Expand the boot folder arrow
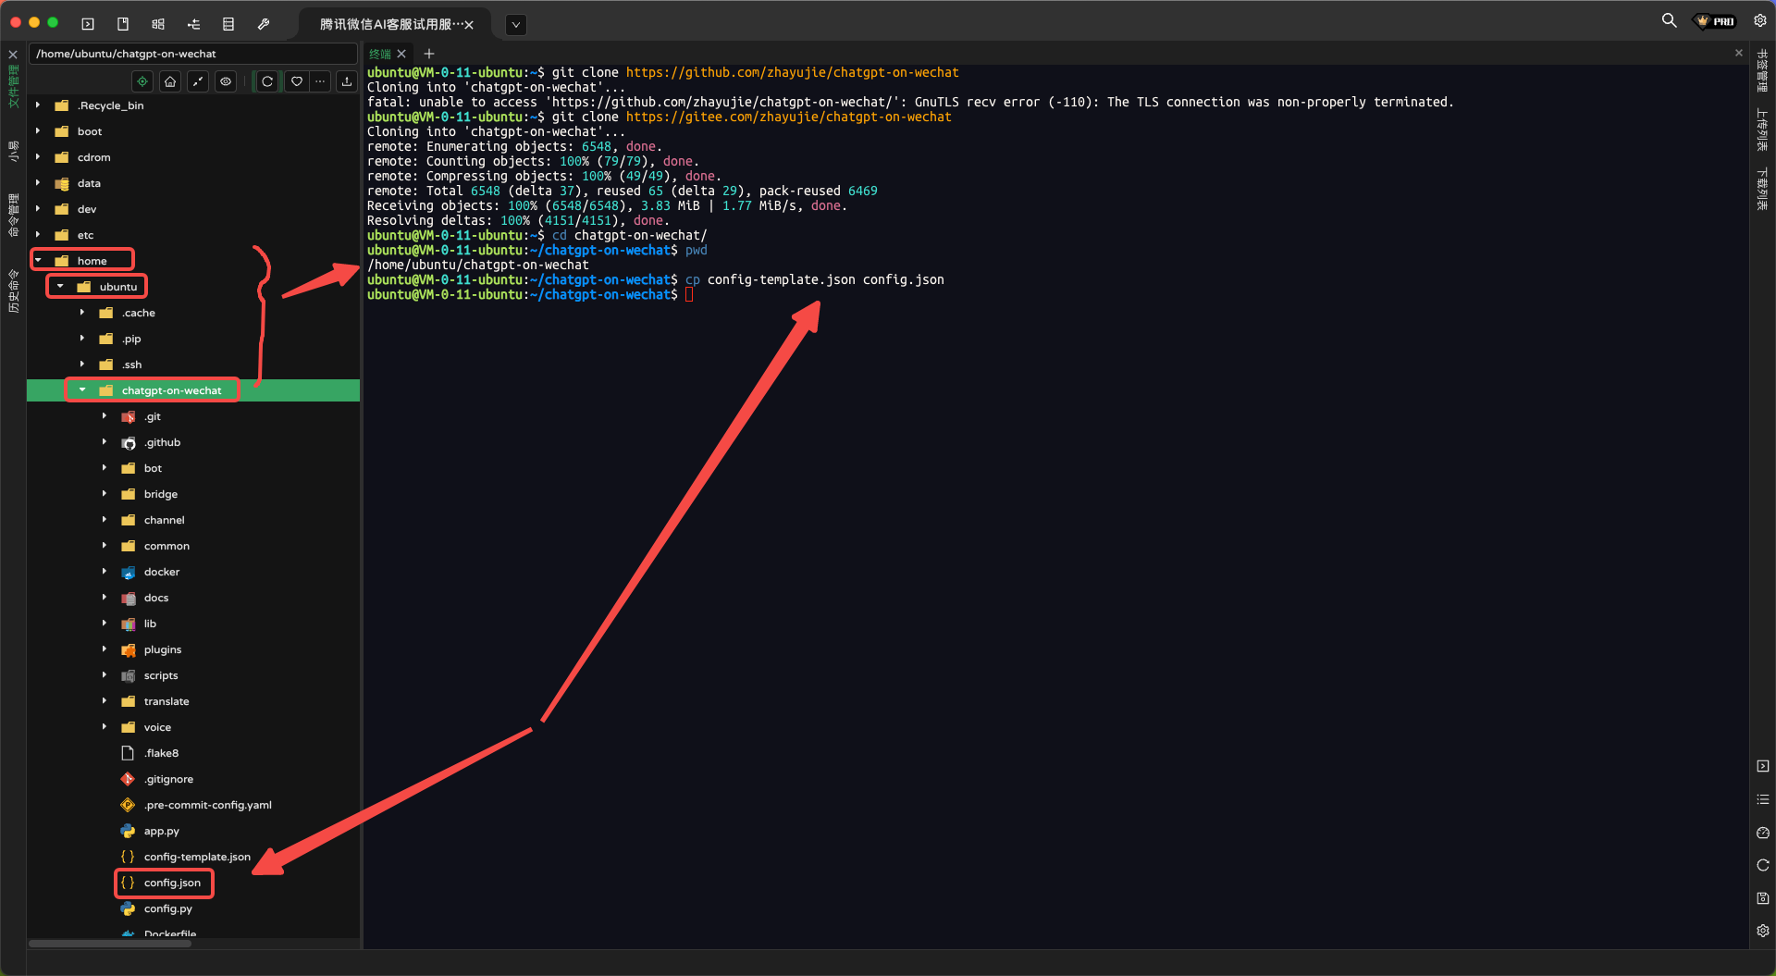The width and height of the screenshot is (1776, 976). pyautogui.click(x=38, y=131)
